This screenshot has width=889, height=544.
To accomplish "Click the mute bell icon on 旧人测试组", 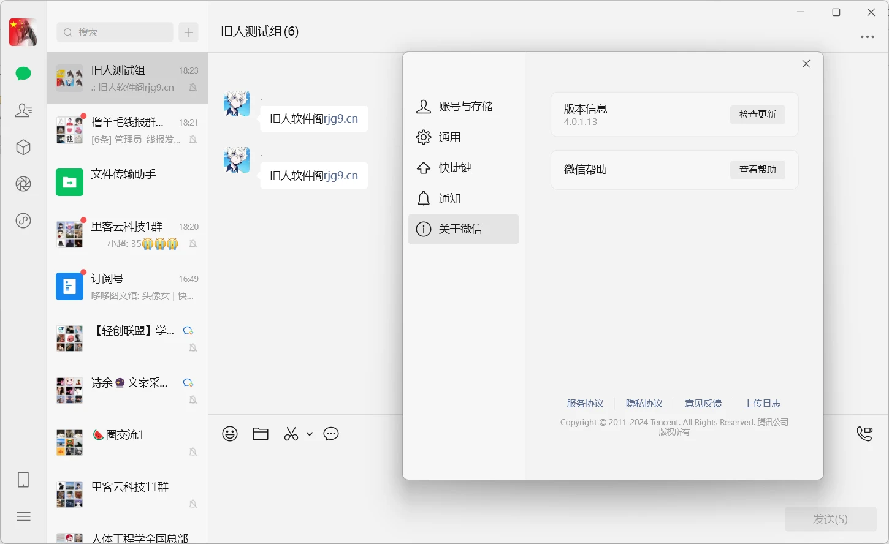I will tap(193, 88).
